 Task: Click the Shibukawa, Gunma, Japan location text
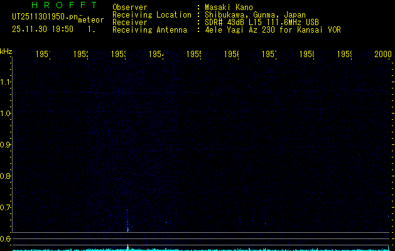click(252, 14)
